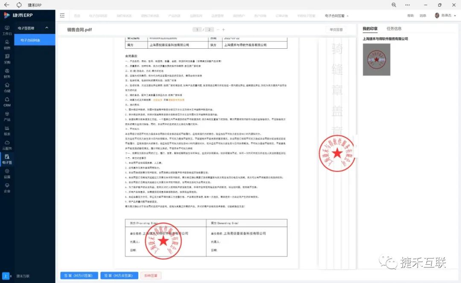Click 签署 (对方未签署) button
Image resolution: width=461 pixels, height=283 pixels.
point(119,276)
